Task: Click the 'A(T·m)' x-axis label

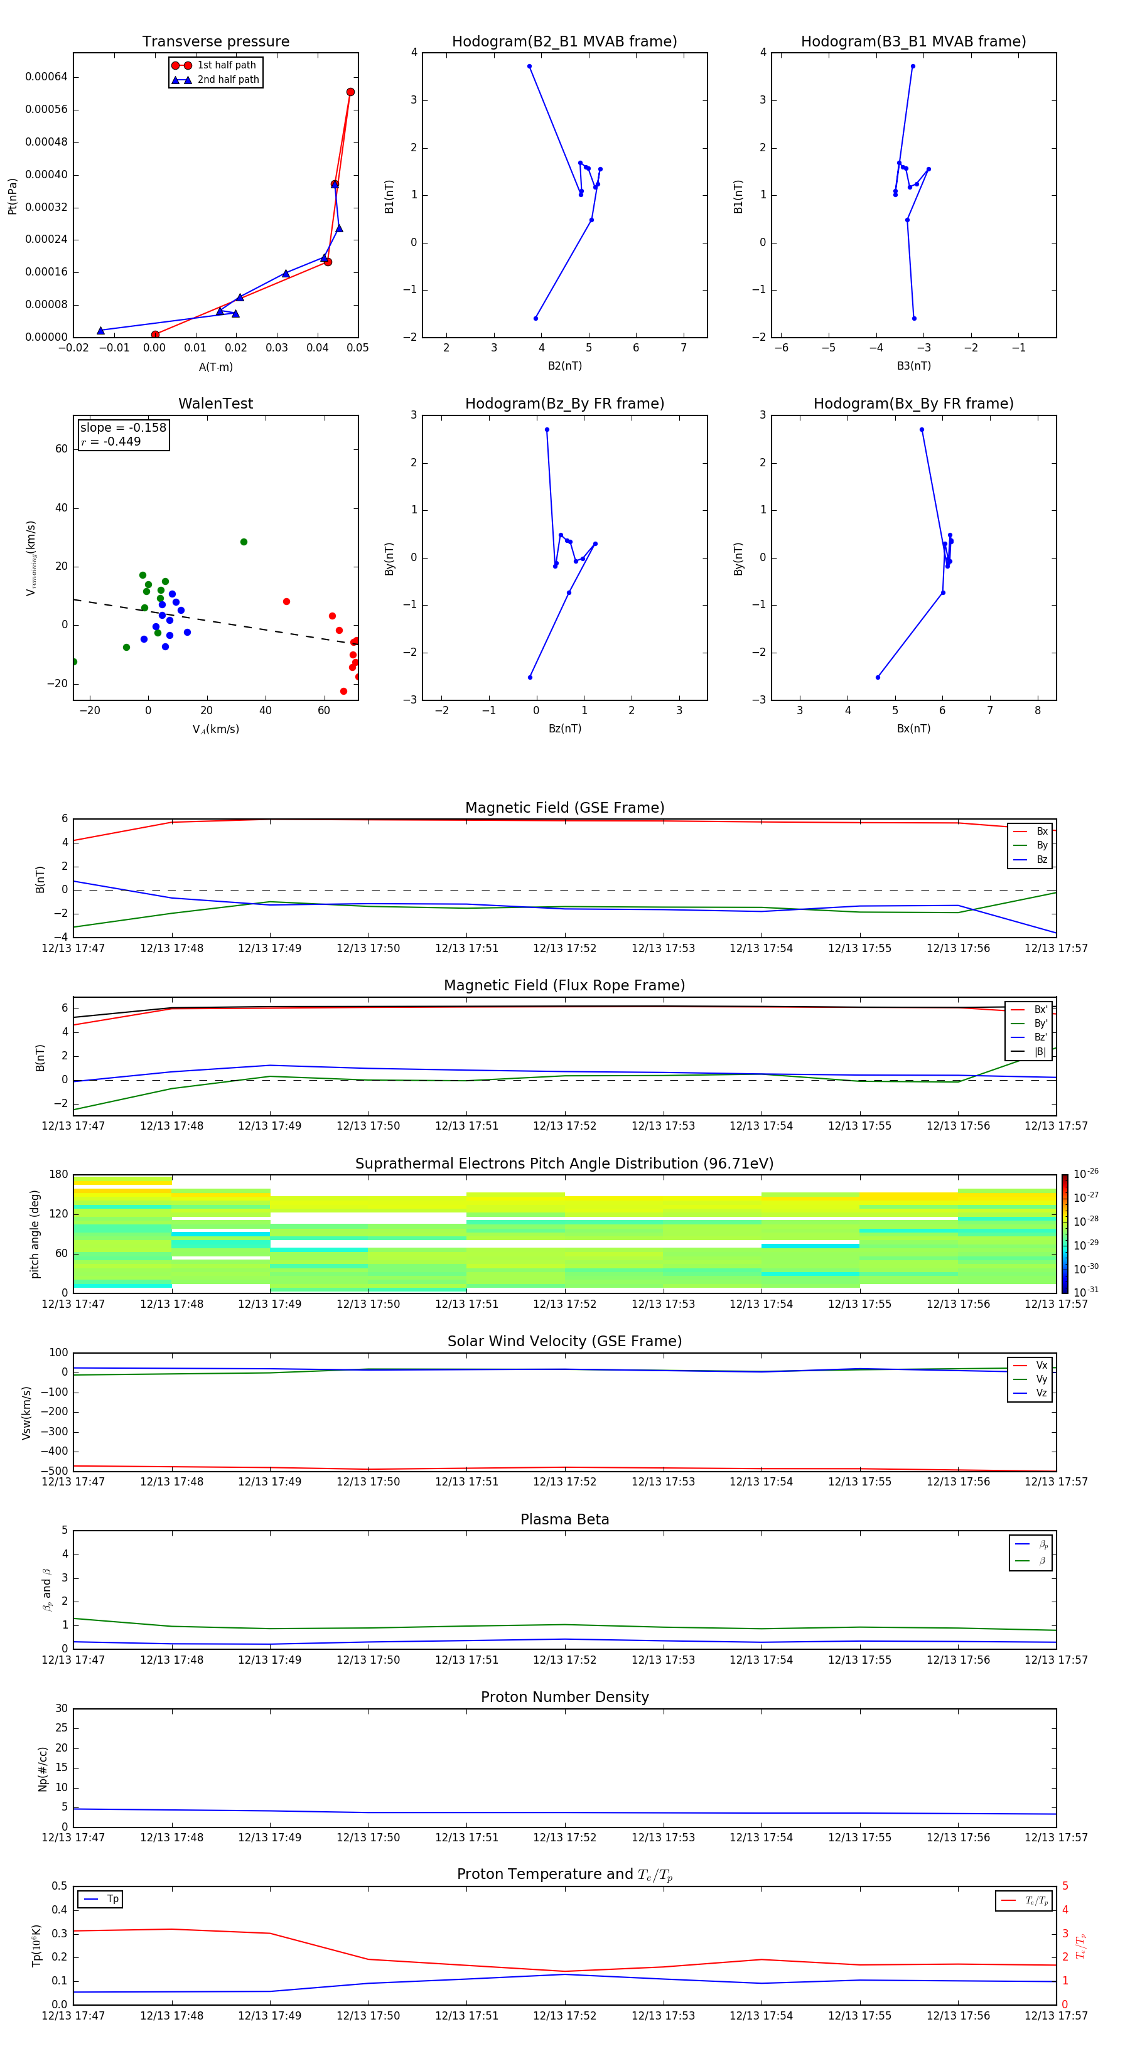Action: pos(215,367)
